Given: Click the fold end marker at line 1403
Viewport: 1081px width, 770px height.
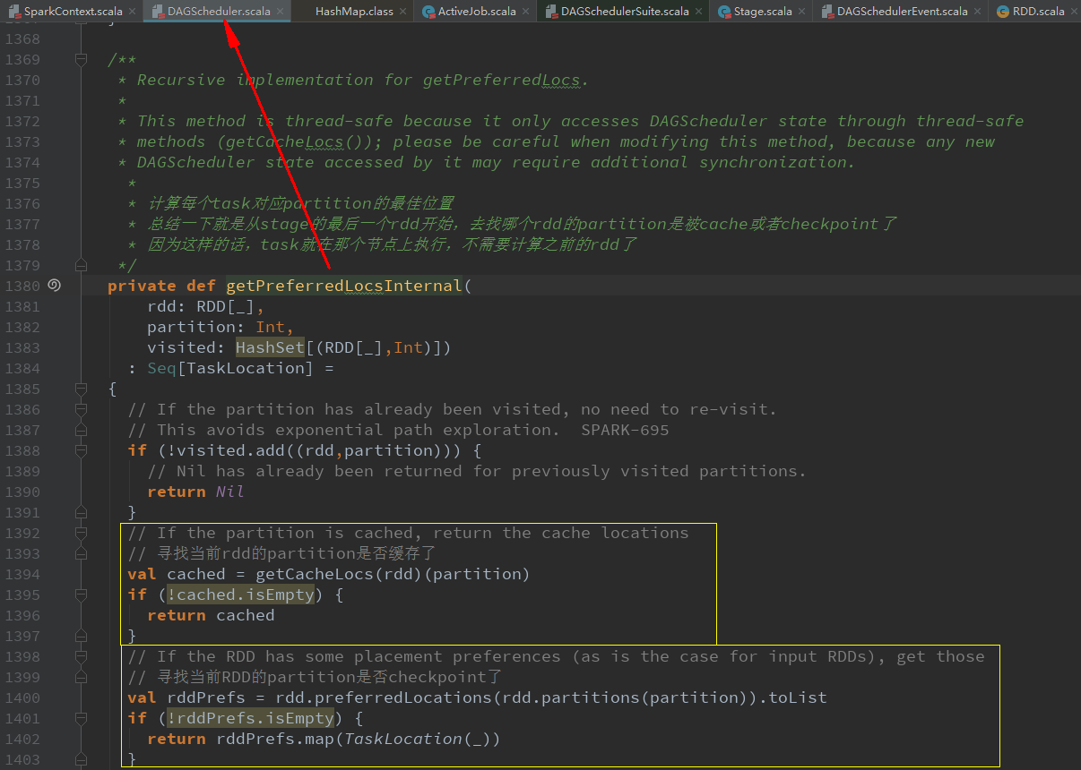Looking at the screenshot, I should pyautogui.click(x=82, y=759).
